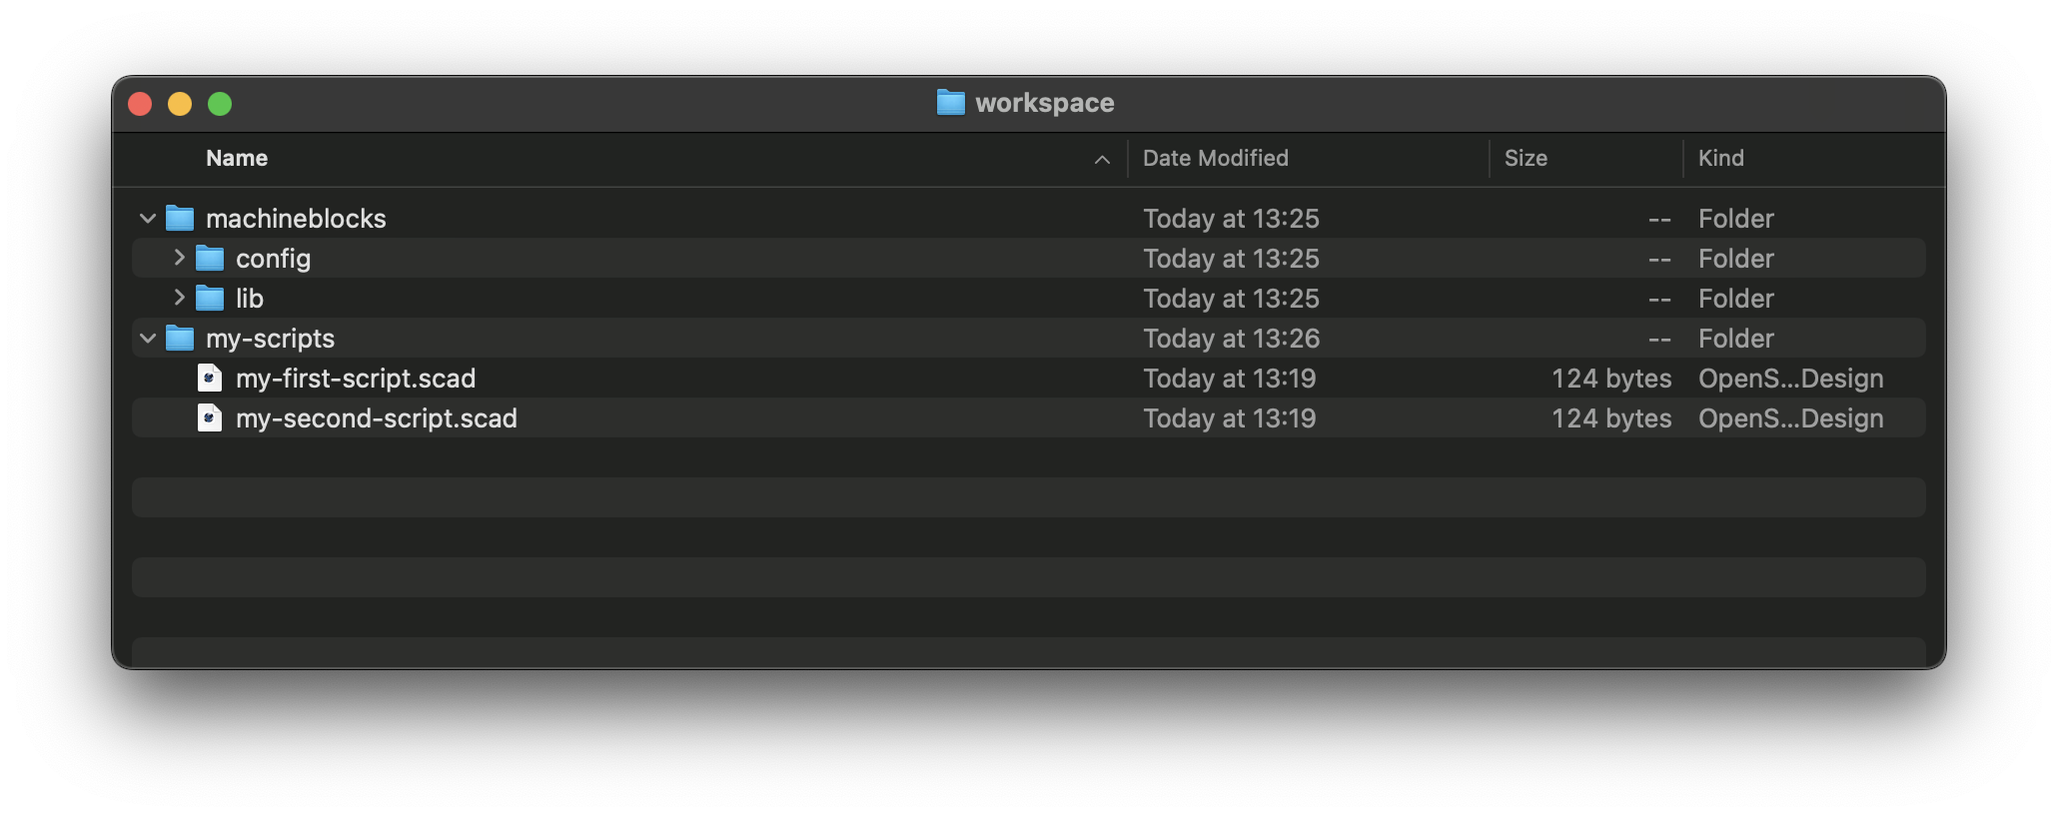
Task: Select my-first-script.scad file name
Action: pos(356,379)
